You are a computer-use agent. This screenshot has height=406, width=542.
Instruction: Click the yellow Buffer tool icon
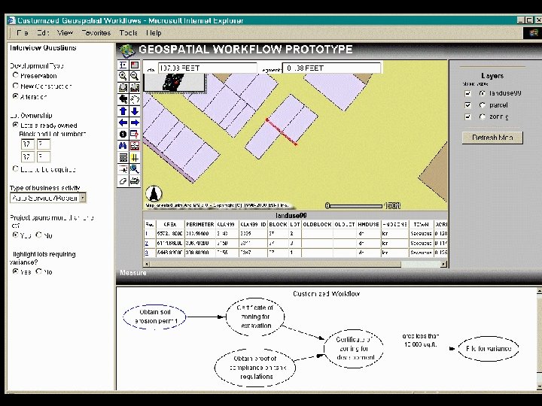pyautogui.click(x=135, y=157)
